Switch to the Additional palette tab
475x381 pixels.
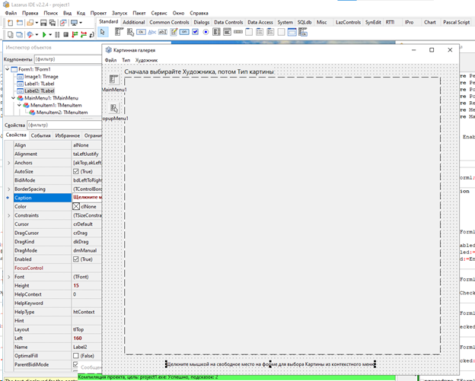(x=134, y=22)
